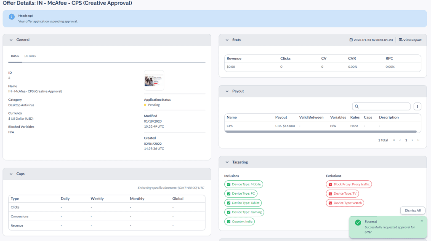Viewport: 431px width, 241px height.
Task: Open the offer preview thumbnail image
Action: (x=154, y=80)
